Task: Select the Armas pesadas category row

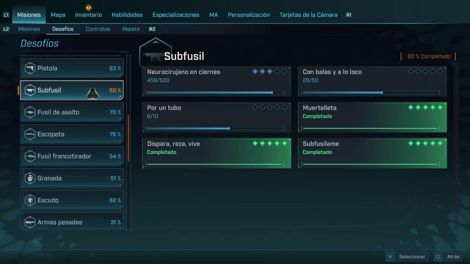Action: [72, 221]
